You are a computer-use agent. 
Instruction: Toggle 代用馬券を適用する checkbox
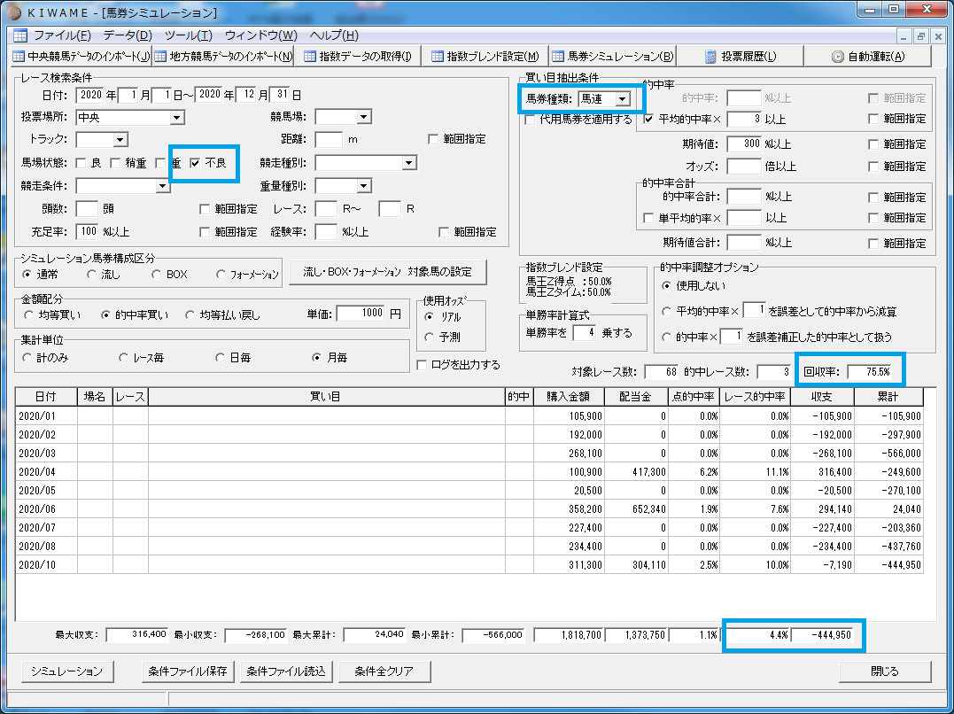(530, 120)
